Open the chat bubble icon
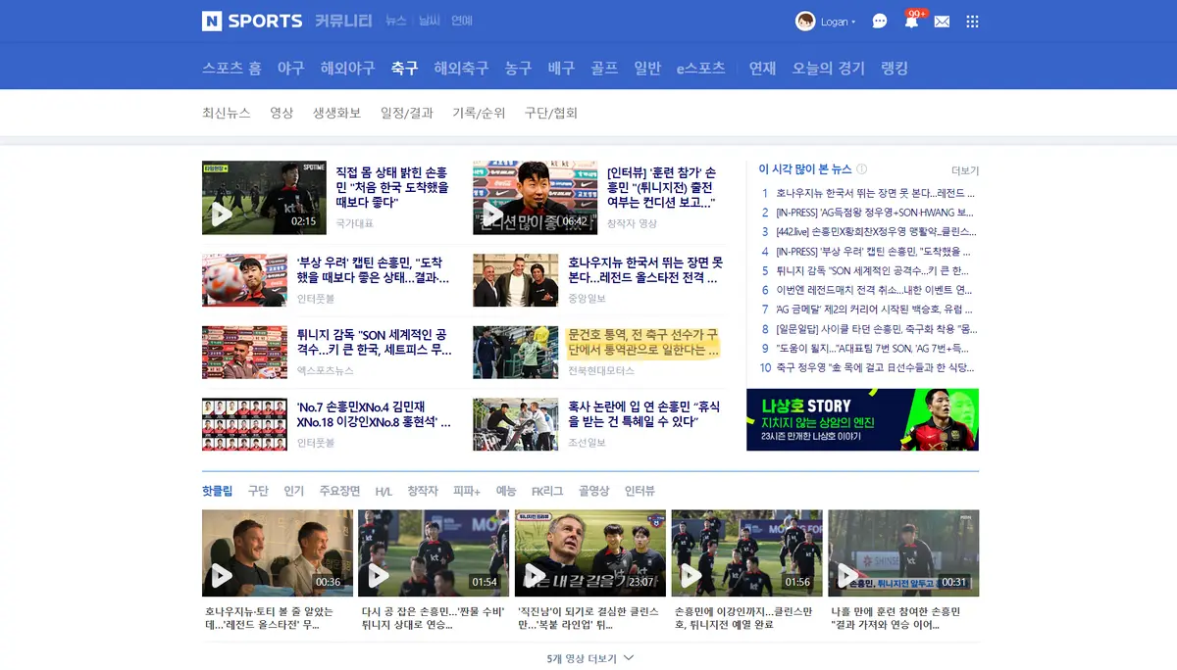 pos(879,21)
